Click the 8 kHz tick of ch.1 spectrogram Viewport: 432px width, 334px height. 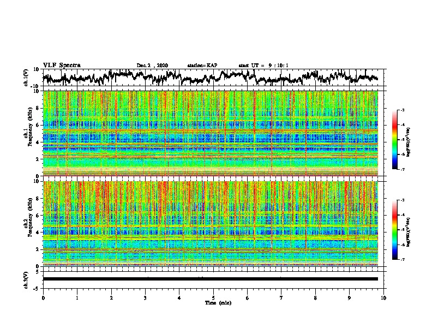38,108
